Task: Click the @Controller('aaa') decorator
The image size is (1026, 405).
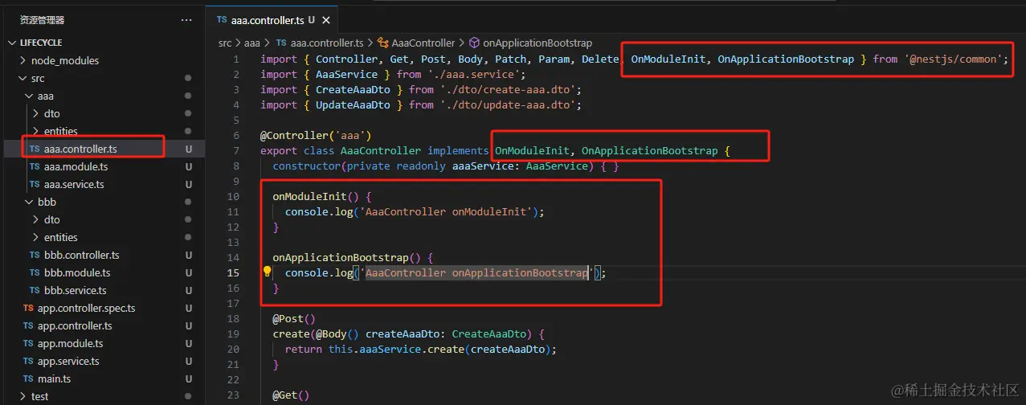Action: [316, 135]
